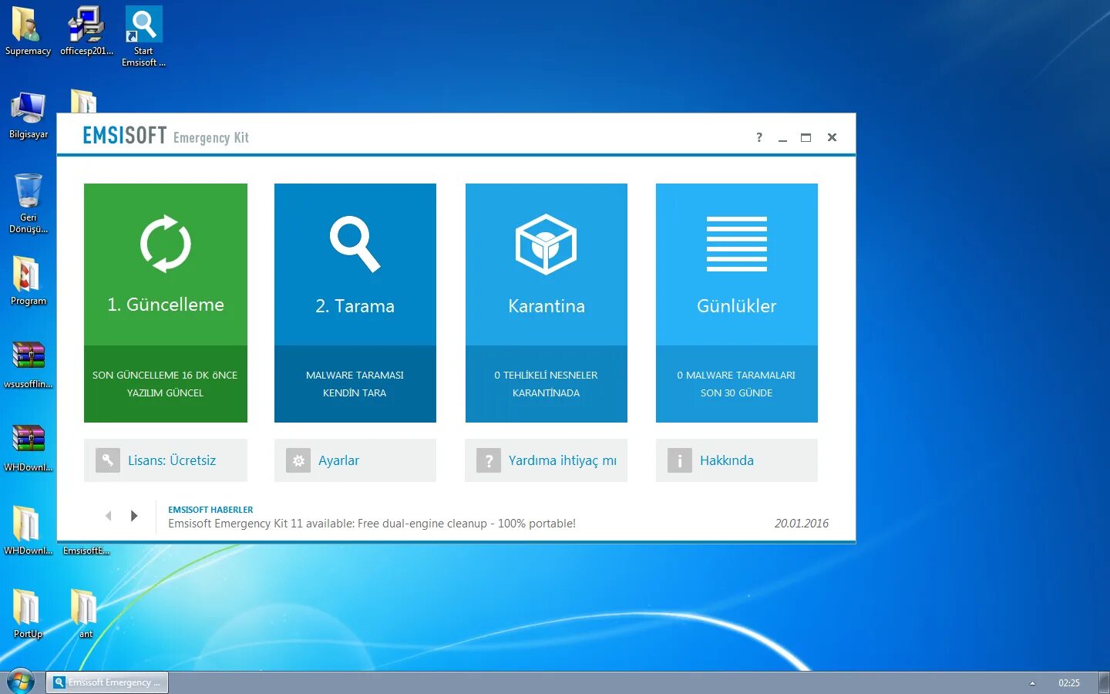The image size is (1110, 694).
Task: Click the quarantine box icon
Action: [x=546, y=244]
